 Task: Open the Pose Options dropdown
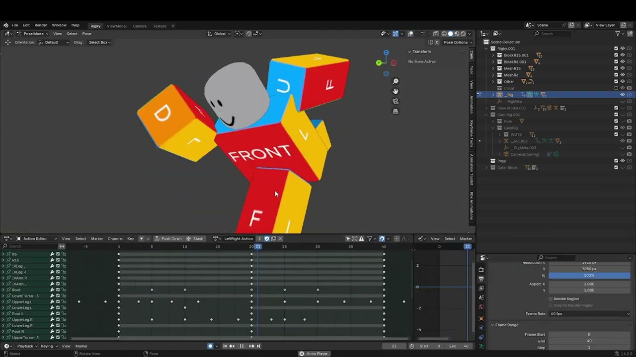pos(457,42)
